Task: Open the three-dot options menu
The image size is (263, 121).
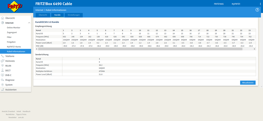Action: coord(260,4)
